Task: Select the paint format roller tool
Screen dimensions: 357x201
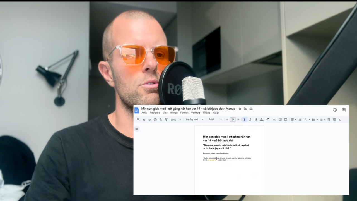Action: (166, 119)
